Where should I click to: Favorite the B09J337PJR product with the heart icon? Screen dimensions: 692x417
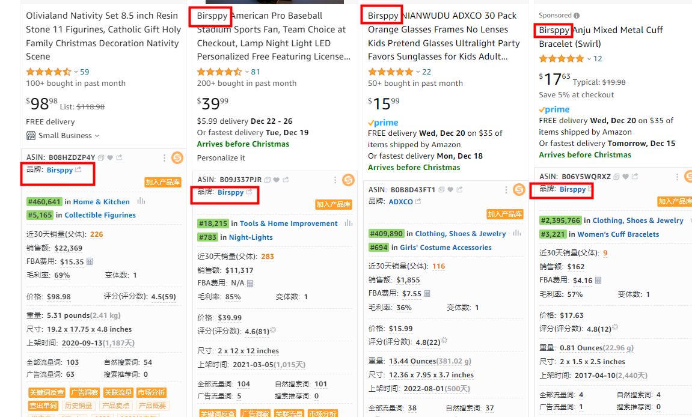[x=277, y=180]
